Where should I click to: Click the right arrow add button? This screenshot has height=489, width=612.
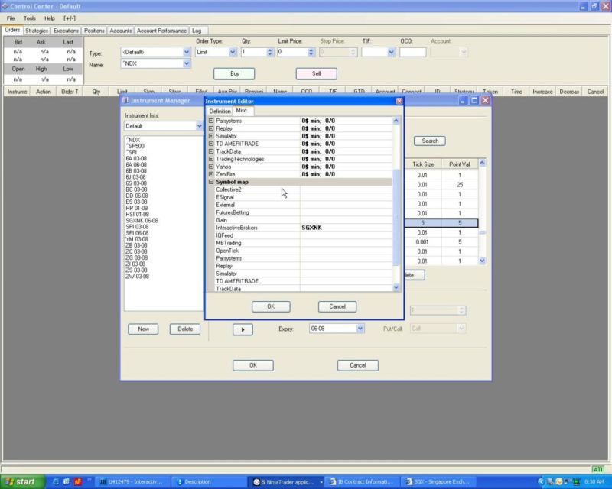click(x=243, y=329)
